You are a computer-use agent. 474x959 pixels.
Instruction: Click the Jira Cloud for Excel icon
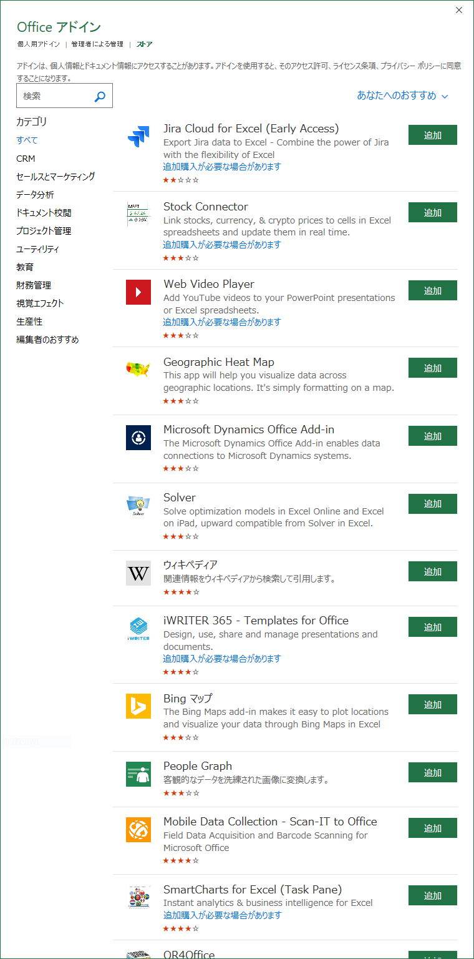coord(138,136)
